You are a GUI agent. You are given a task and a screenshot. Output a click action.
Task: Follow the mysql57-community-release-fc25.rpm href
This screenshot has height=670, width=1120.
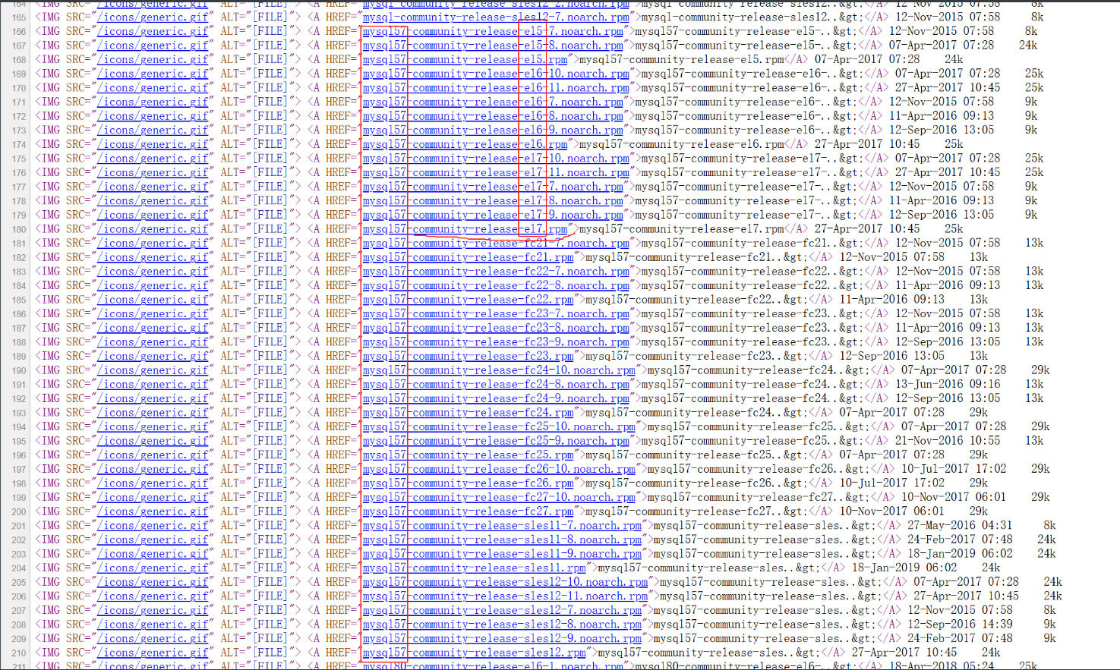468,455
